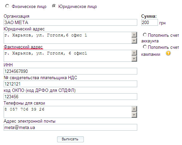Click inside the Фактический адрес text area
The width and height of the screenshot is (182, 145).
68,56
